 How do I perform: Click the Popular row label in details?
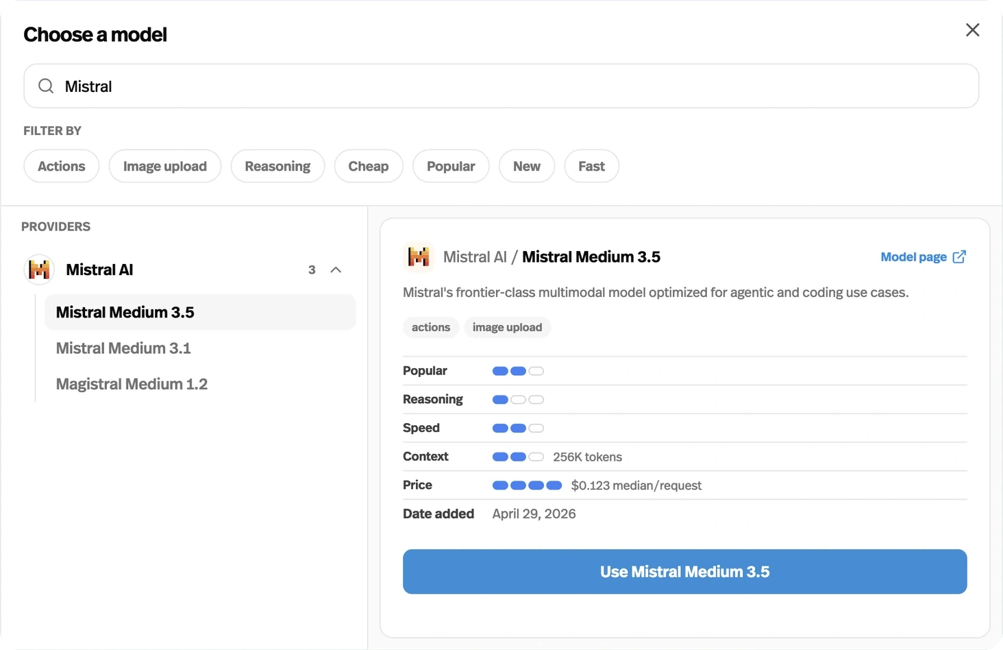tap(425, 370)
